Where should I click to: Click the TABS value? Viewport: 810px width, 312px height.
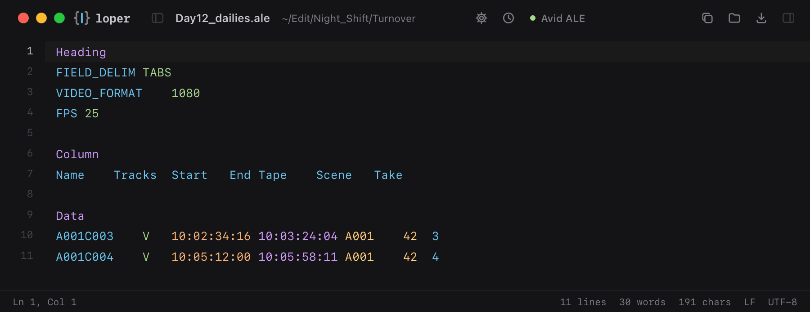(x=157, y=72)
